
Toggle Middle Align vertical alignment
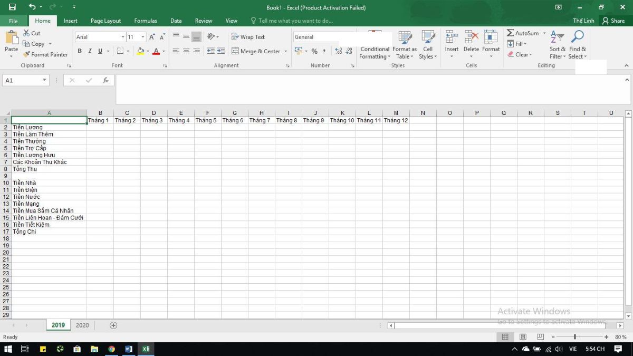coord(186,37)
